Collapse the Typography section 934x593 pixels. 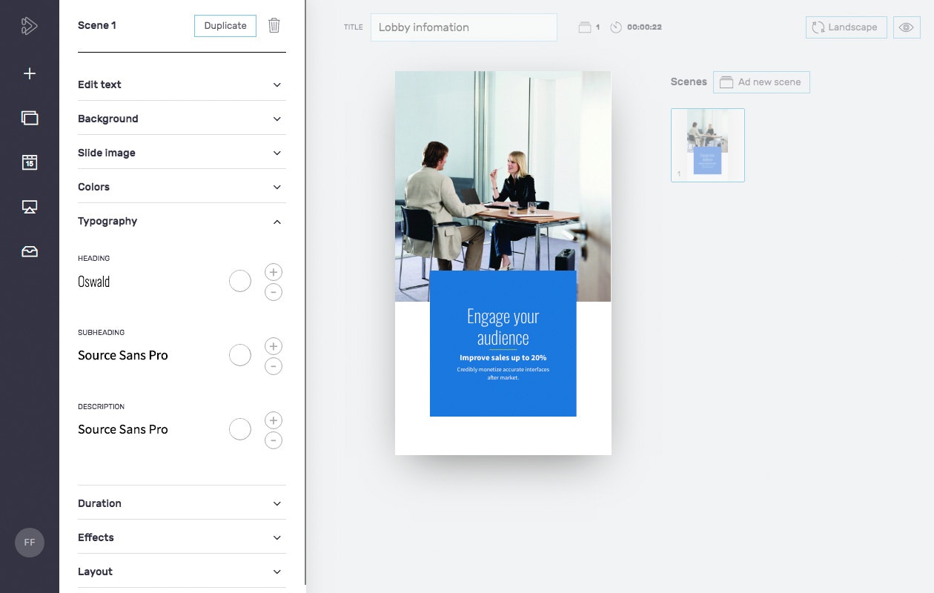(182, 221)
